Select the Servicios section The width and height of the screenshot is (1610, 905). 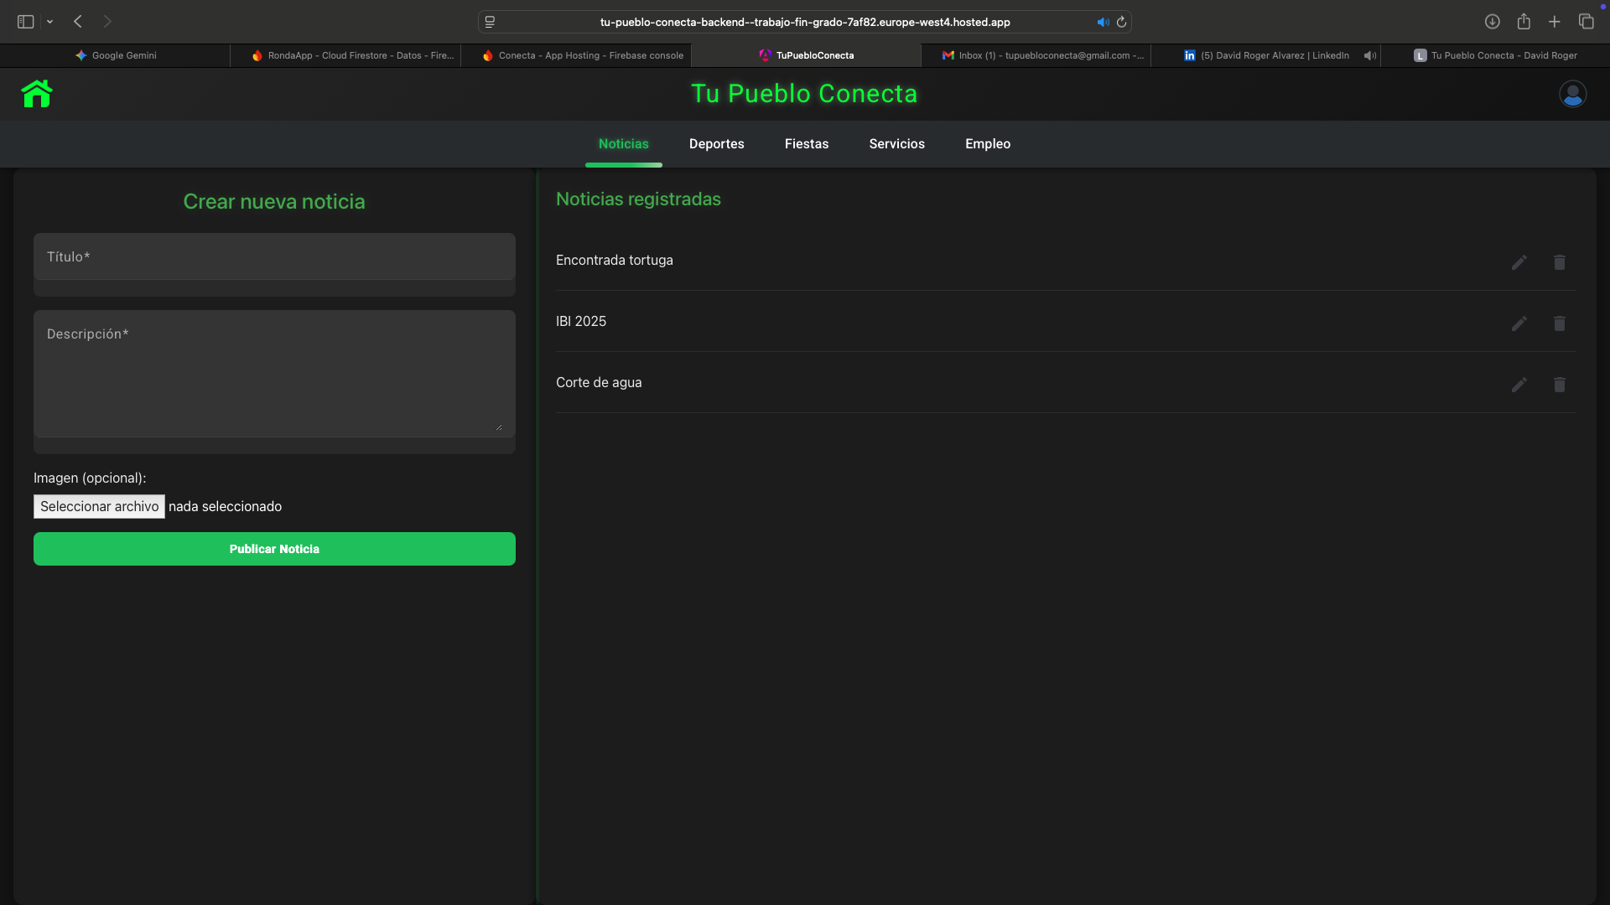(x=896, y=143)
